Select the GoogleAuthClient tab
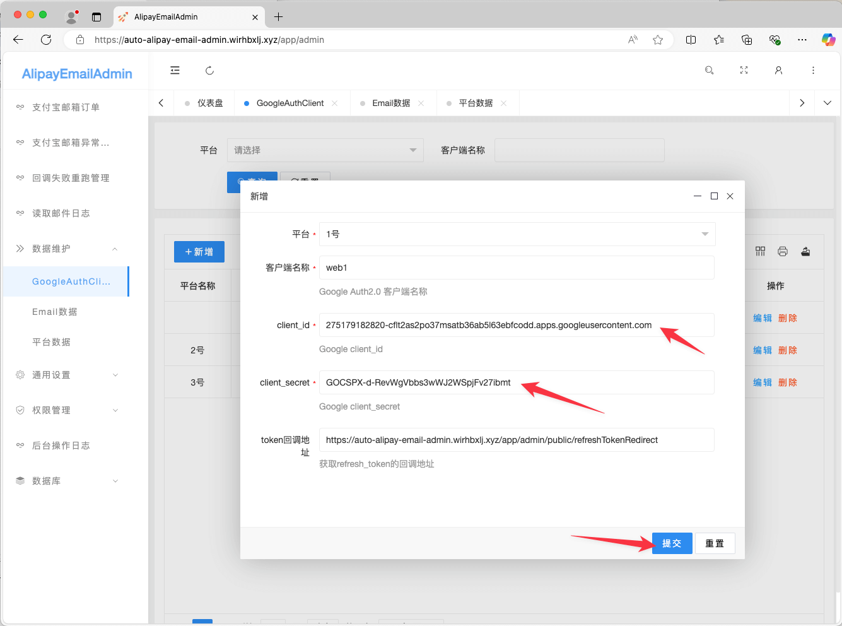The width and height of the screenshot is (842, 626). click(290, 103)
